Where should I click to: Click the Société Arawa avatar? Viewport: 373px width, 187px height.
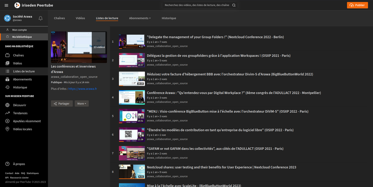click(x=7, y=18)
